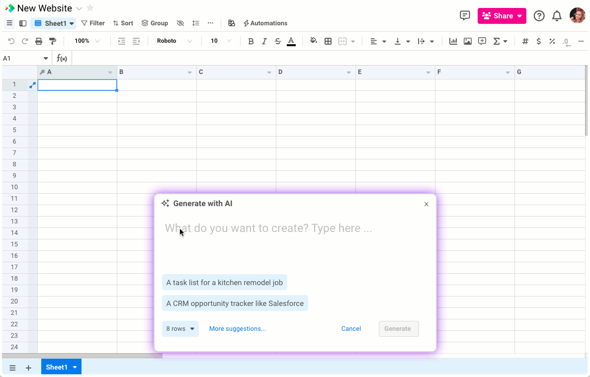Click the vertical align icon
The height and width of the screenshot is (377, 590).
click(397, 41)
